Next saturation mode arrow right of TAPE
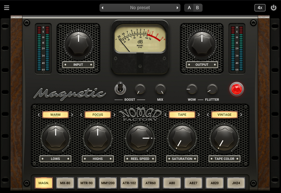 tap(199, 115)
